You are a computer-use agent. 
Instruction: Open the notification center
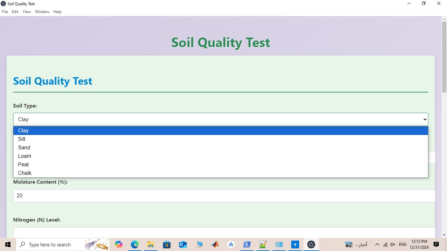pyautogui.click(x=436, y=244)
